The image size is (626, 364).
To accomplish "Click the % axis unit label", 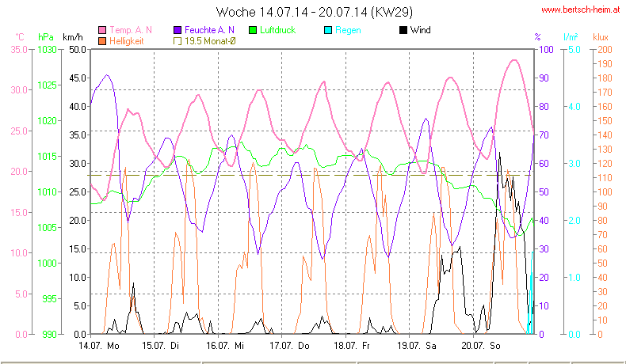I will 538,37.
